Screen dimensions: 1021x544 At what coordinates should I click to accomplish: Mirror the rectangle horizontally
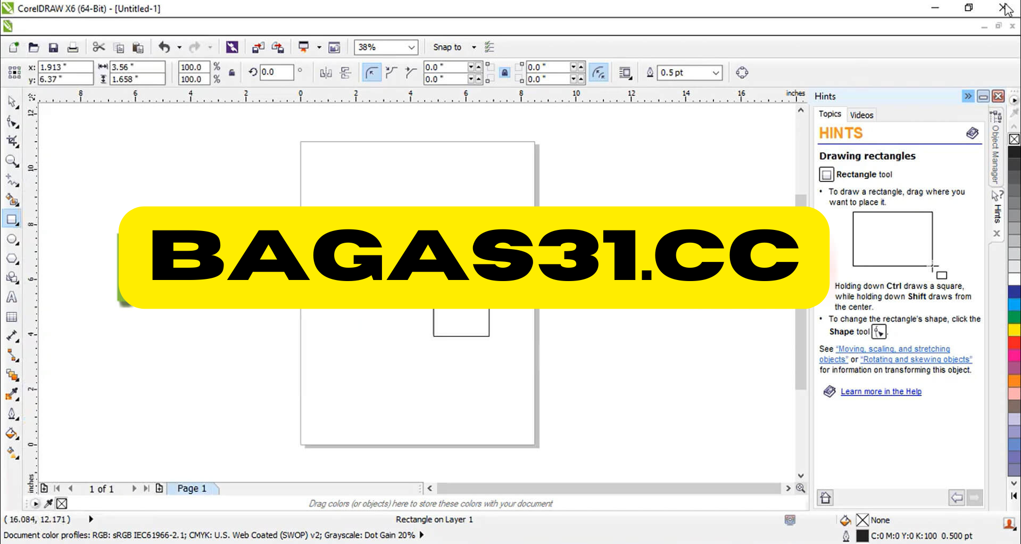click(326, 72)
